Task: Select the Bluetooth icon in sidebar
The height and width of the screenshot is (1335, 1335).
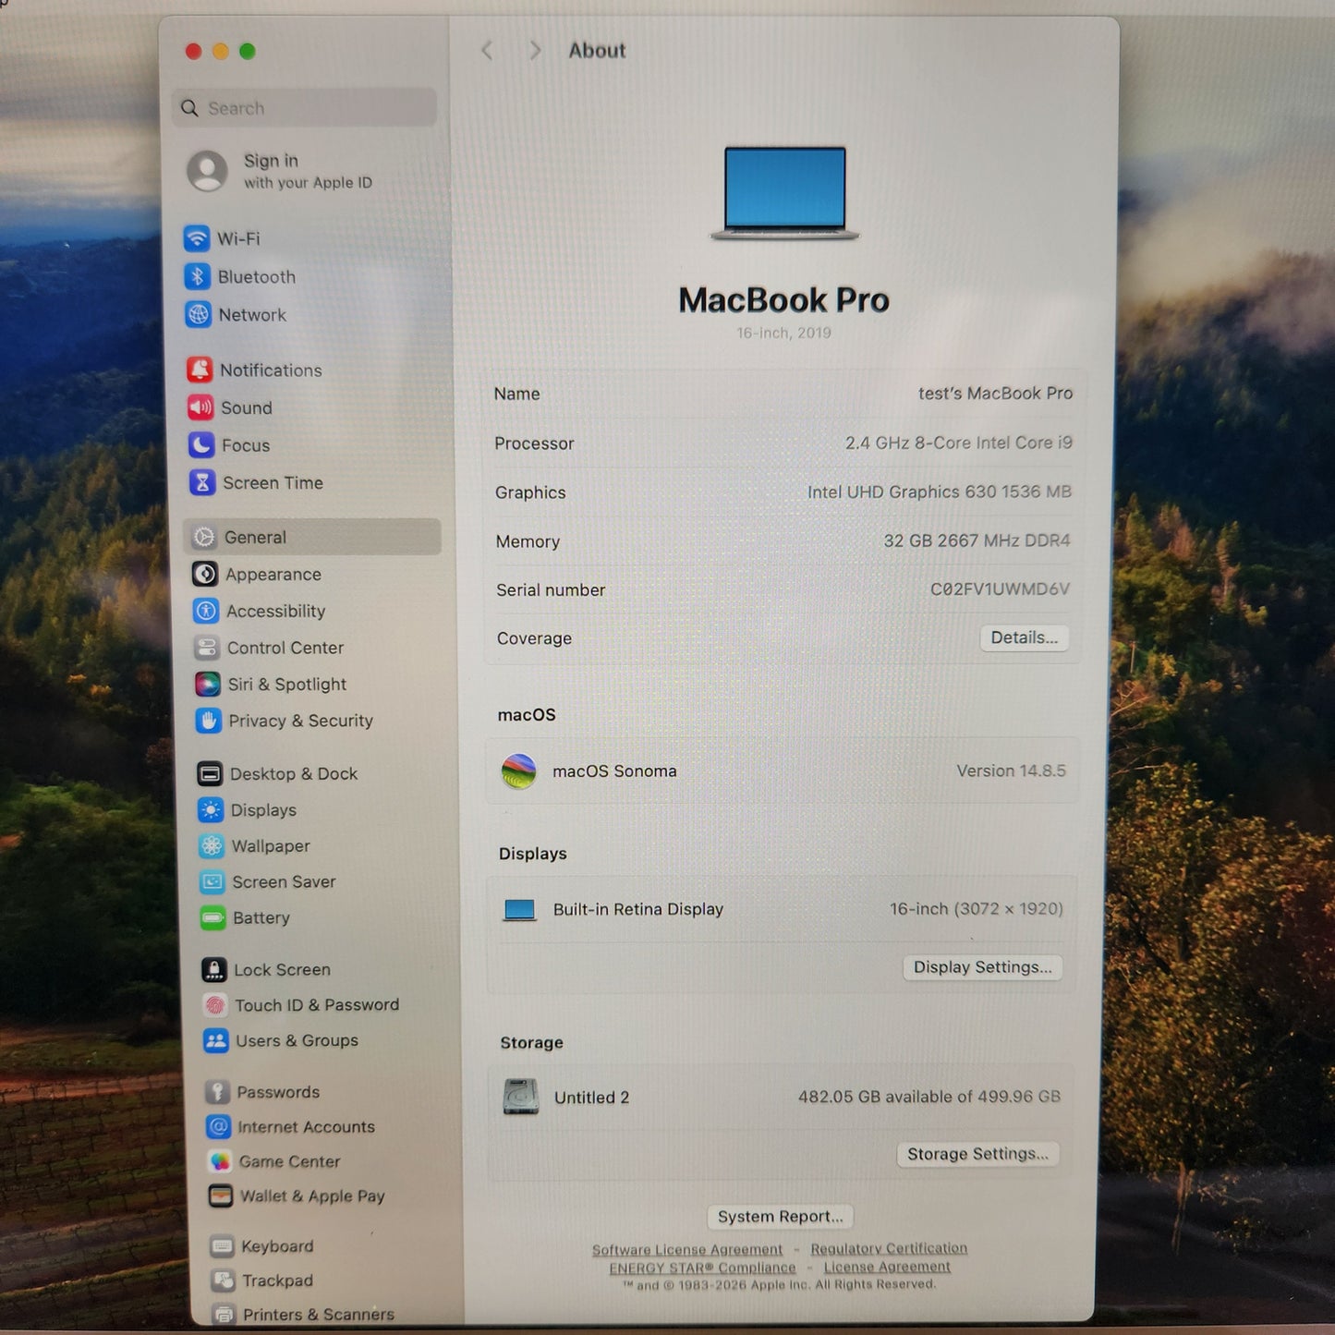Action: (198, 276)
